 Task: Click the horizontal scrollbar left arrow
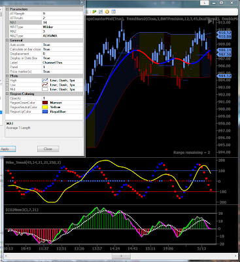click(7, 256)
